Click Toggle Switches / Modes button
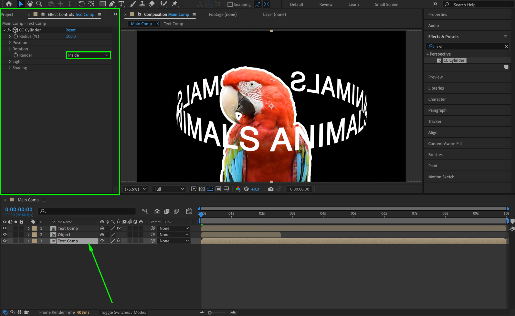Viewport: 515px width, 316px height. (x=123, y=312)
